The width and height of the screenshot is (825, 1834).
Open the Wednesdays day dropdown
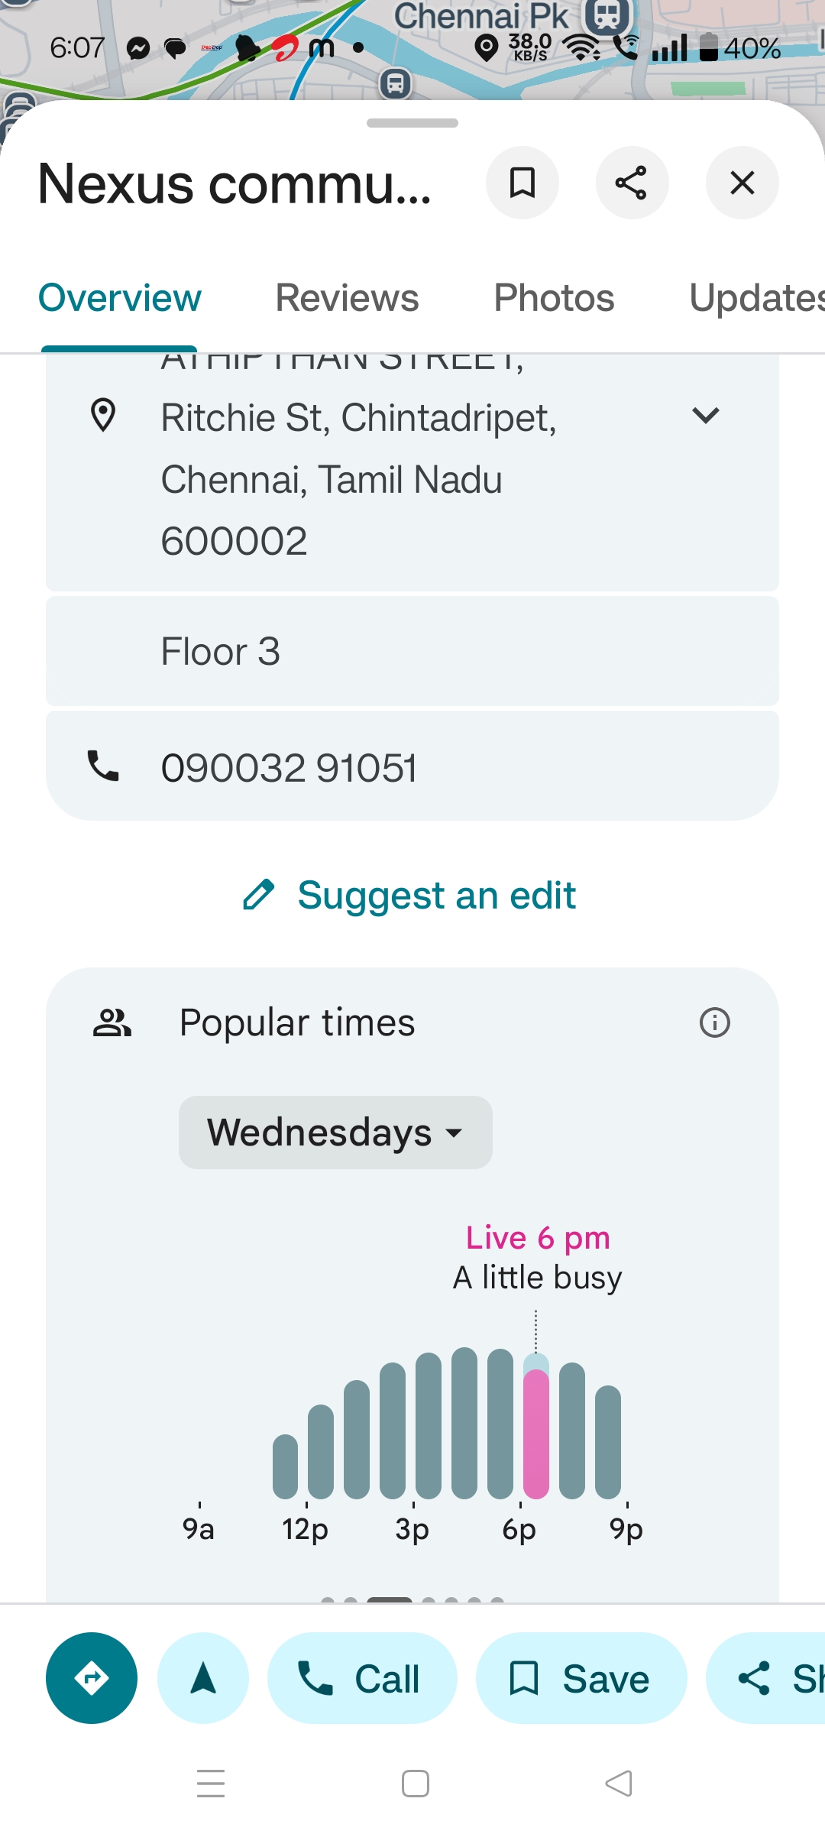pyautogui.click(x=335, y=1132)
